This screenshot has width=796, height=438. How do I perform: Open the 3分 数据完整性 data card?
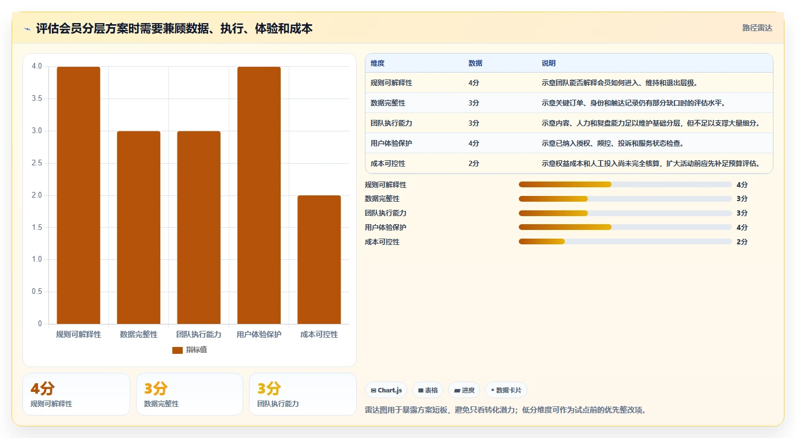(x=190, y=394)
